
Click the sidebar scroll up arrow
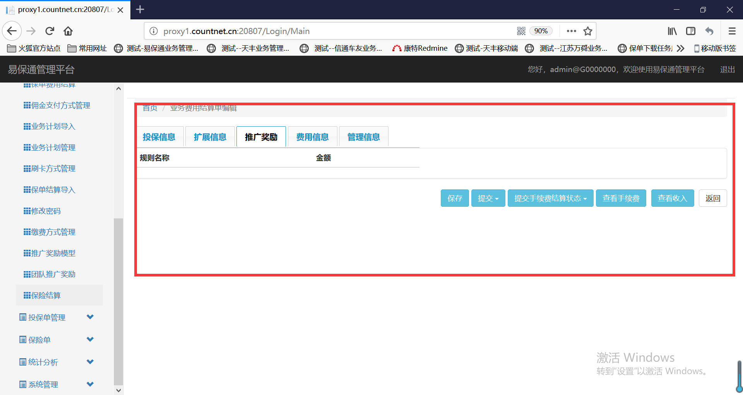[x=118, y=89]
